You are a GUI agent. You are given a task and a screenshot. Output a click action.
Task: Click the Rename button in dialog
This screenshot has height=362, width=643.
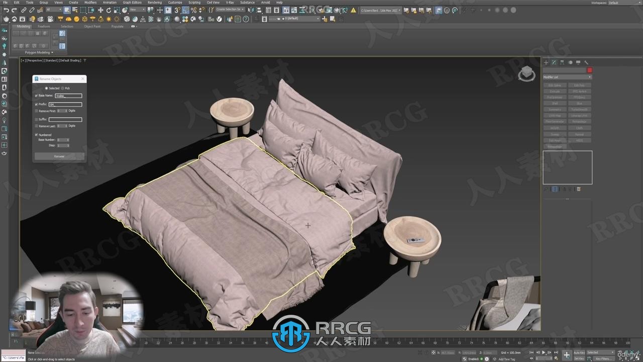point(59,156)
